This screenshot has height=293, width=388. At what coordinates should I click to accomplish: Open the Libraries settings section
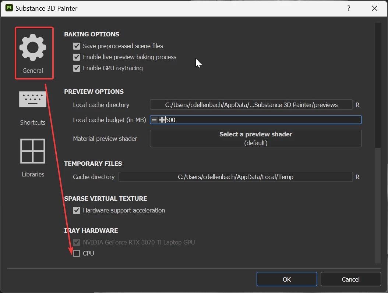click(33, 158)
